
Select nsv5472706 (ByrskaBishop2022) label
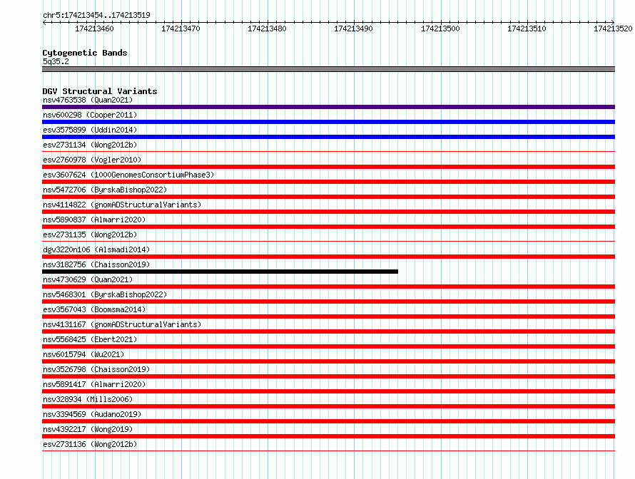pos(105,190)
